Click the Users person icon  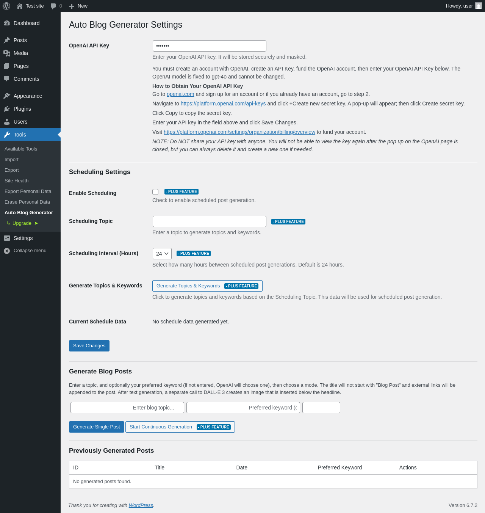pyautogui.click(x=7, y=122)
